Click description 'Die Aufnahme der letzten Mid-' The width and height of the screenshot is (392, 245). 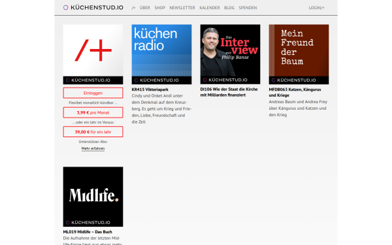(x=92, y=241)
